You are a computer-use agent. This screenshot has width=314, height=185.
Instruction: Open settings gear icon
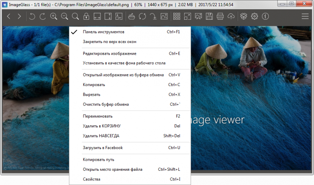[255, 16]
